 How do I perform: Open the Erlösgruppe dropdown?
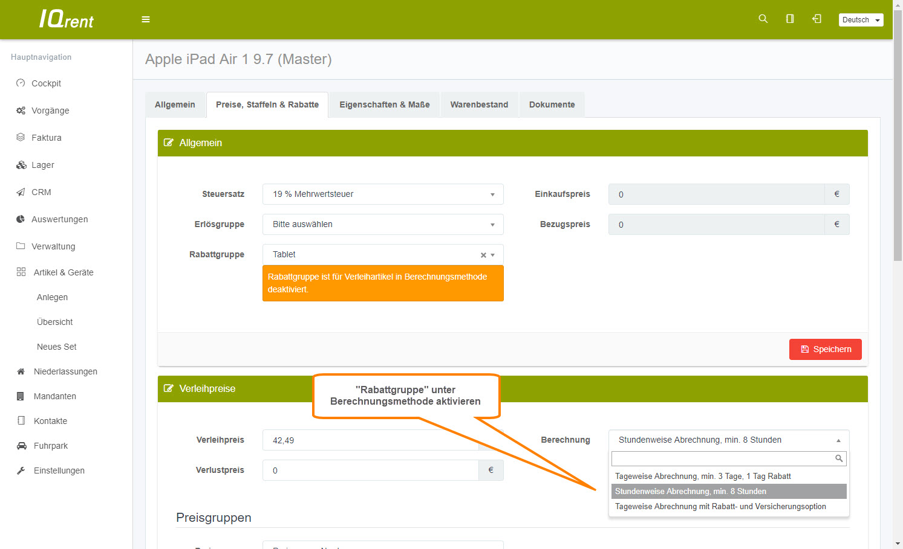[x=382, y=225]
